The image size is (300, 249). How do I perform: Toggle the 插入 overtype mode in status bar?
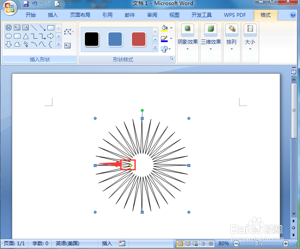pos(107,244)
